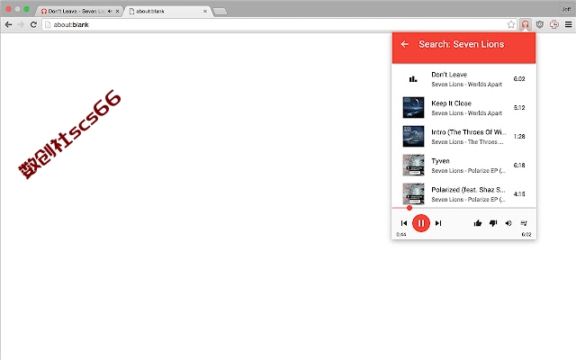Click the Tyven album art thumbnail
This screenshot has height=360, width=576.
tap(413, 166)
